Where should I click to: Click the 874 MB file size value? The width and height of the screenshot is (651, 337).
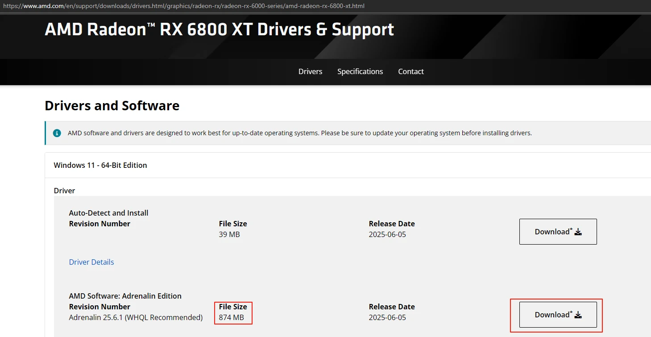pos(231,317)
